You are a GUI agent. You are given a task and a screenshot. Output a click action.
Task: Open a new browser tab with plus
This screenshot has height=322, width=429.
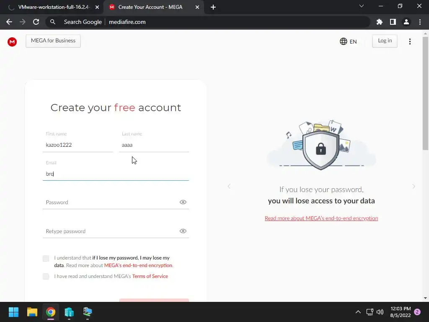coord(213,7)
